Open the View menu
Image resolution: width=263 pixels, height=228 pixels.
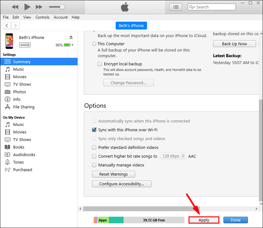click(27, 17)
